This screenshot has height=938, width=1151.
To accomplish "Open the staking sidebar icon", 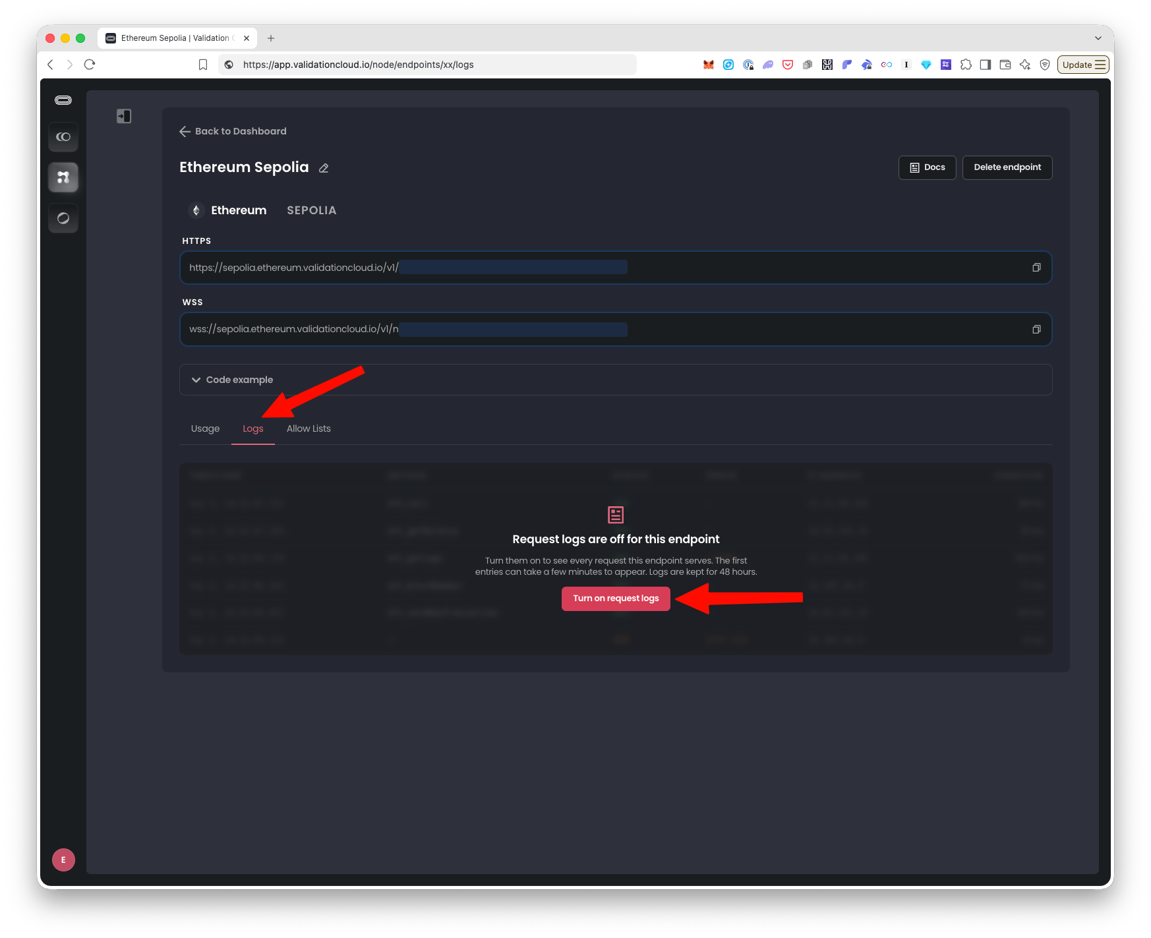I will click(63, 137).
